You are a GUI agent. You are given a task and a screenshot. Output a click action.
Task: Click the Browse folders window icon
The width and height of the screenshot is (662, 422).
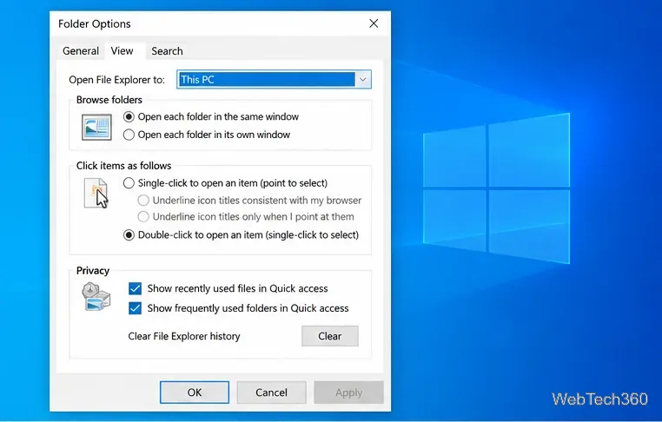(x=96, y=127)
